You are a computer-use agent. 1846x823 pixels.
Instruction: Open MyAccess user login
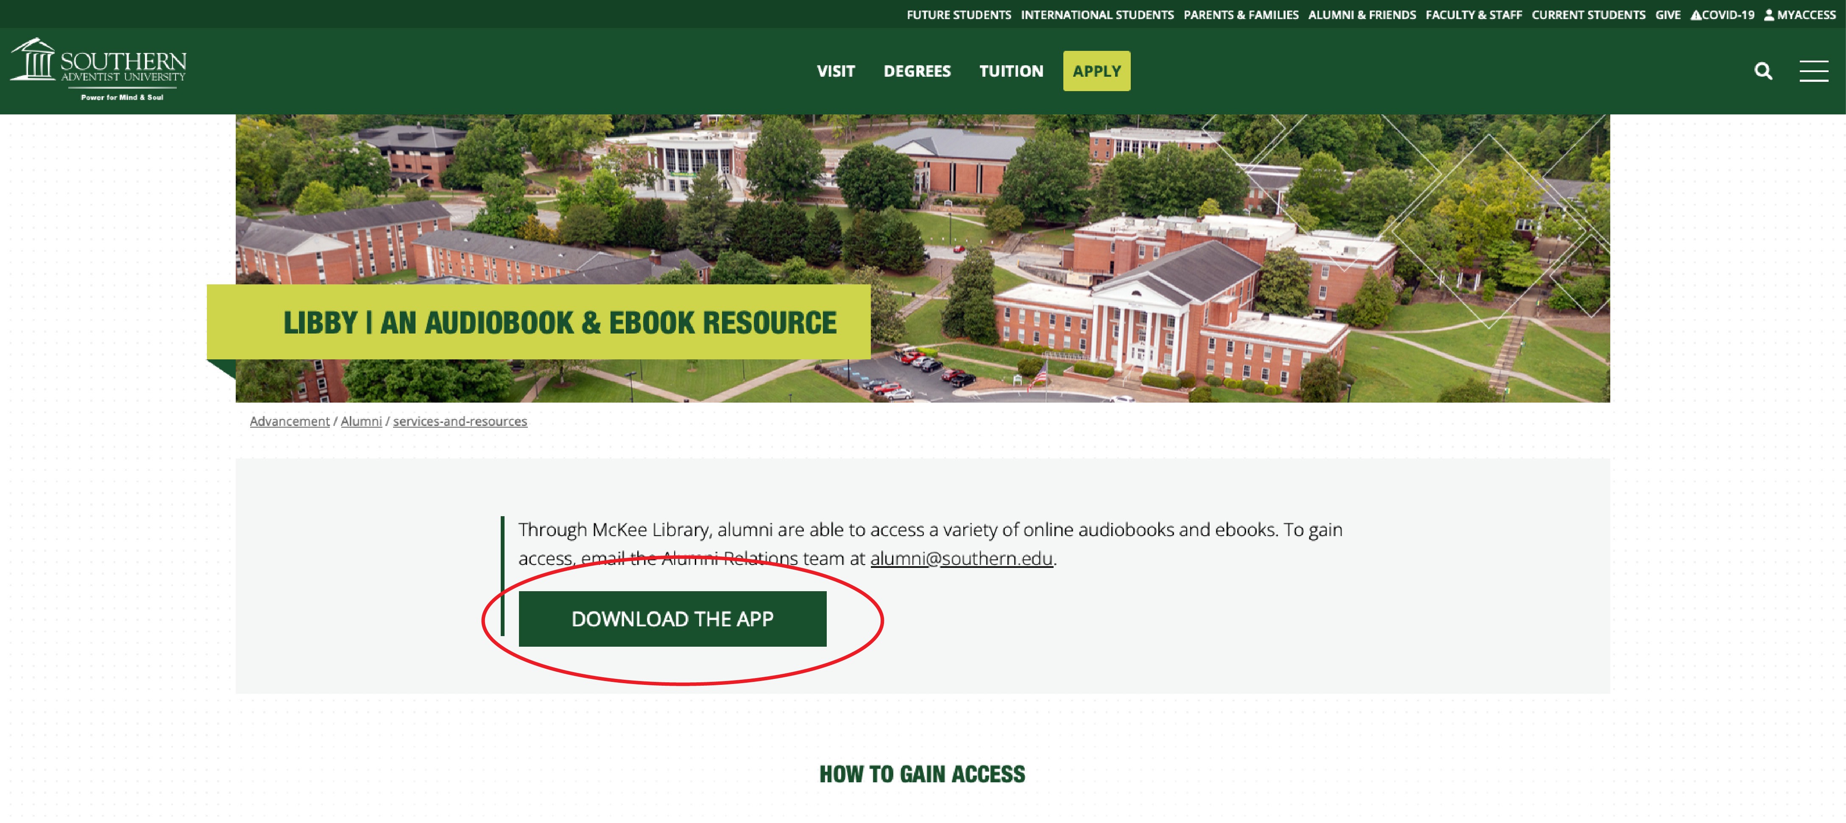point(1799,15)
